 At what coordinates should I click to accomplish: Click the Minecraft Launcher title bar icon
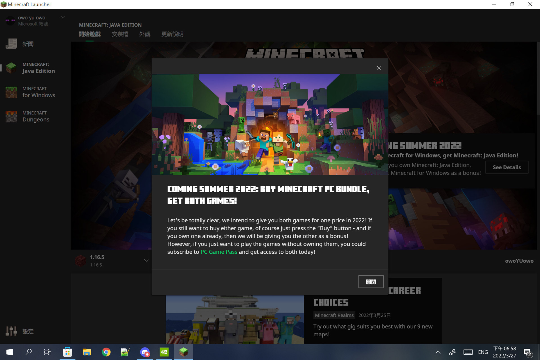point(4,4)
